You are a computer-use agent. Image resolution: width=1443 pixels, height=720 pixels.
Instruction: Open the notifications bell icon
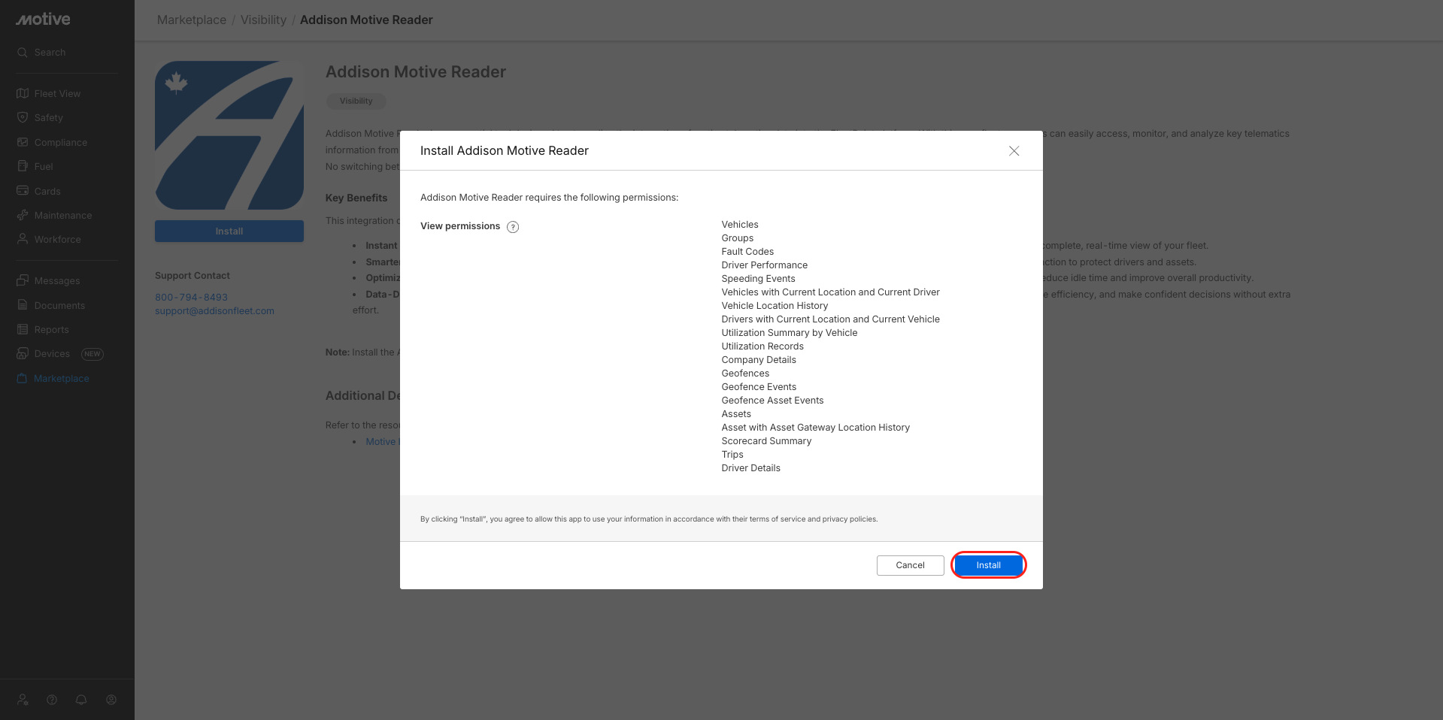(x=81, y=700)
